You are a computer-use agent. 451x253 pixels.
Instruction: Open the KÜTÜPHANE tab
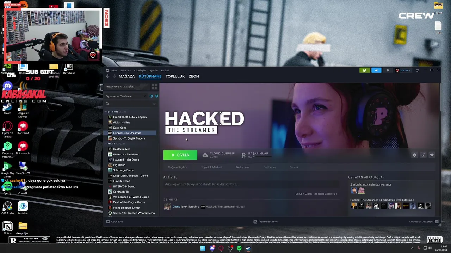pyautogui.click(x=150, y=76)
